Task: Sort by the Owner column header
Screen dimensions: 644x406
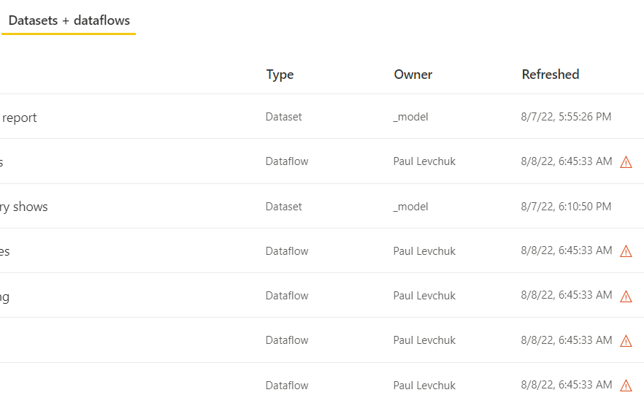Action: 413,74
